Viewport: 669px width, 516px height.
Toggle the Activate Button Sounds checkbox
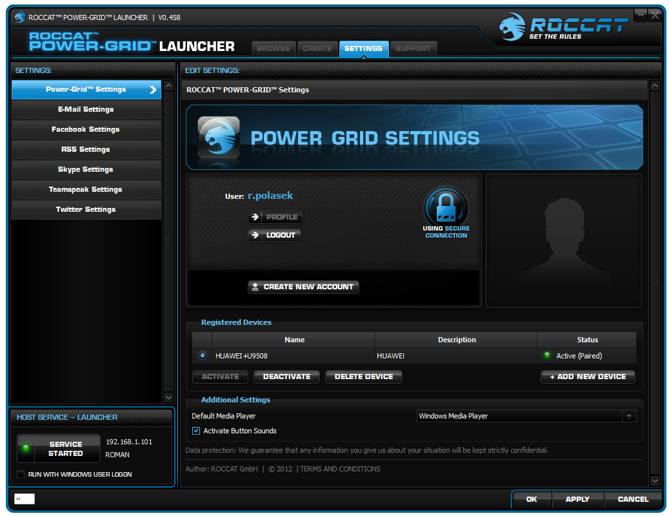click(x=196, y=431)
